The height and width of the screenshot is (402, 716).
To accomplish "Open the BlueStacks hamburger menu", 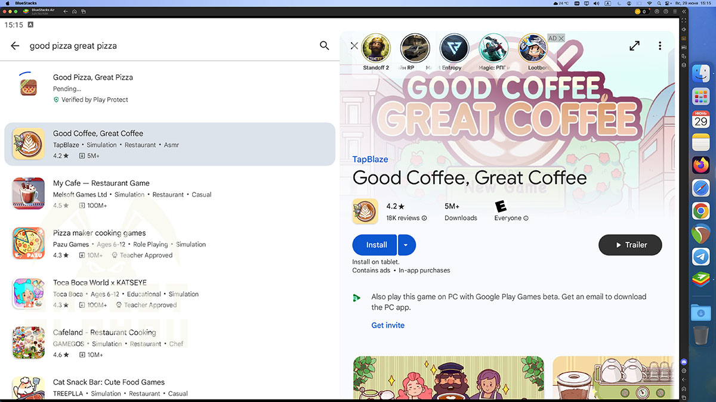I will (x=675, y=11).
